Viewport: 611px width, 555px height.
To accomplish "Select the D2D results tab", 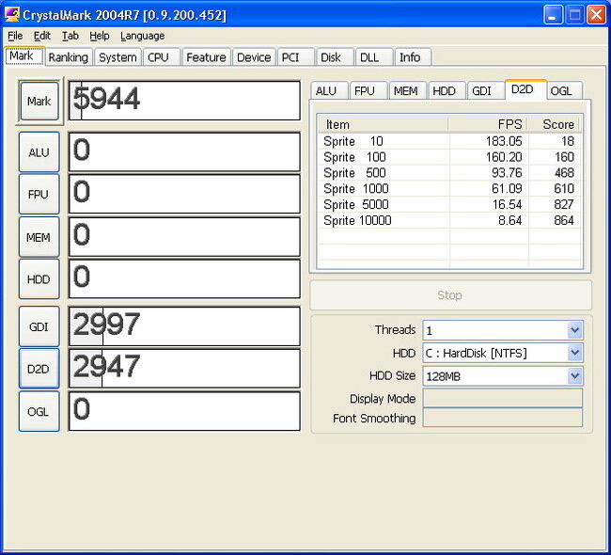I will click(525, 89).
